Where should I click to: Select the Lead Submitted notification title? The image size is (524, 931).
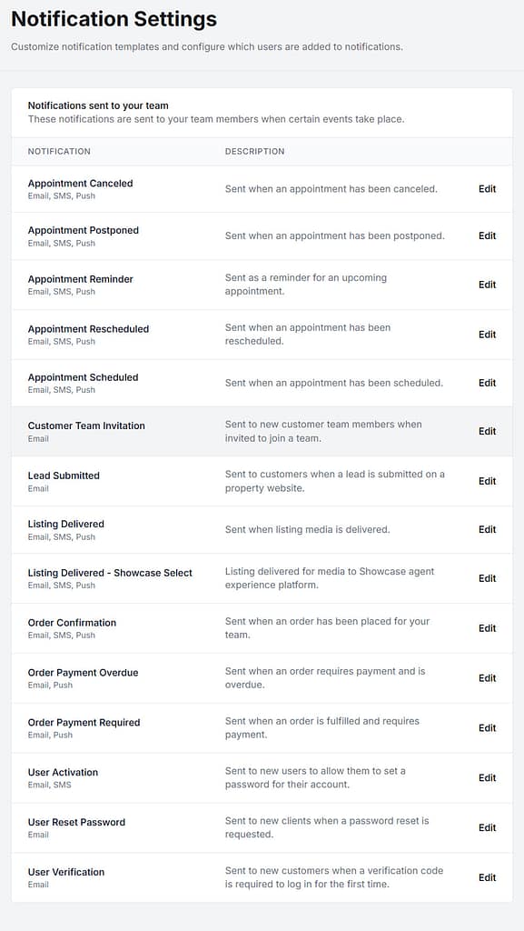(65, 475)
